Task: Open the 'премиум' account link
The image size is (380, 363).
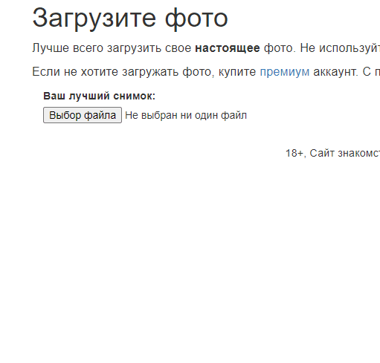Action: [x=285, y=72]
